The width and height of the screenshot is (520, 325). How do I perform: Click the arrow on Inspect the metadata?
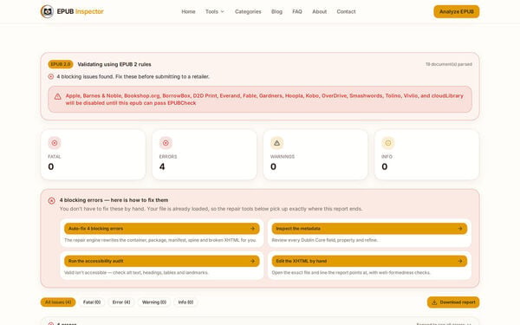(x=460, y=229)
